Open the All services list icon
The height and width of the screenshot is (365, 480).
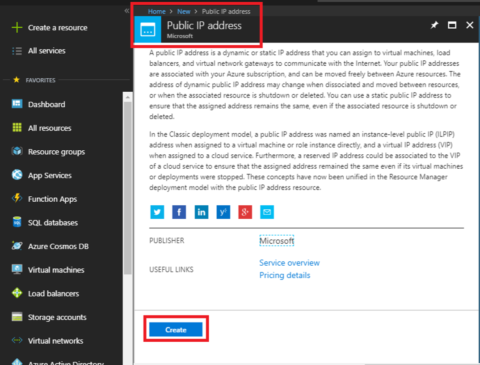pos(17,51)
